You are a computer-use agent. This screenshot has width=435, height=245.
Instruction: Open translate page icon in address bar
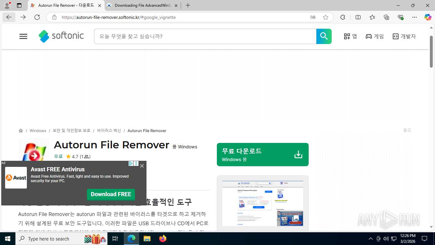click(x=313, y=17)
